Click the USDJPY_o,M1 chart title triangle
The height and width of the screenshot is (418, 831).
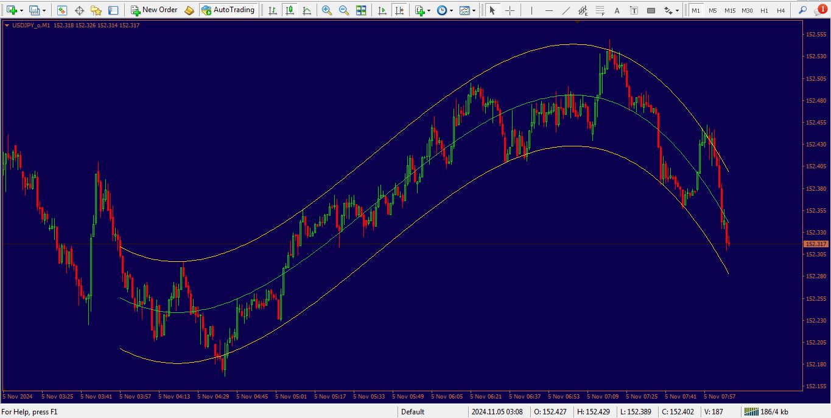(7, 26)
